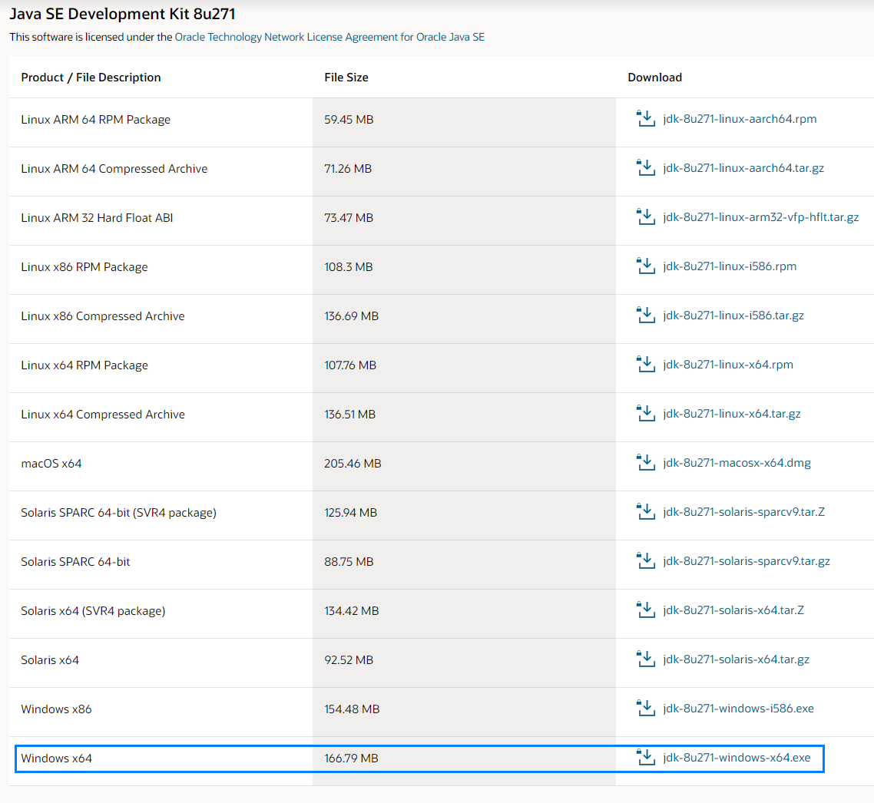Select 'Linux x86 RPM Package' text
The height and width of the screenshot is (803, 874).
pyautogui.click(x=84, y=267)
